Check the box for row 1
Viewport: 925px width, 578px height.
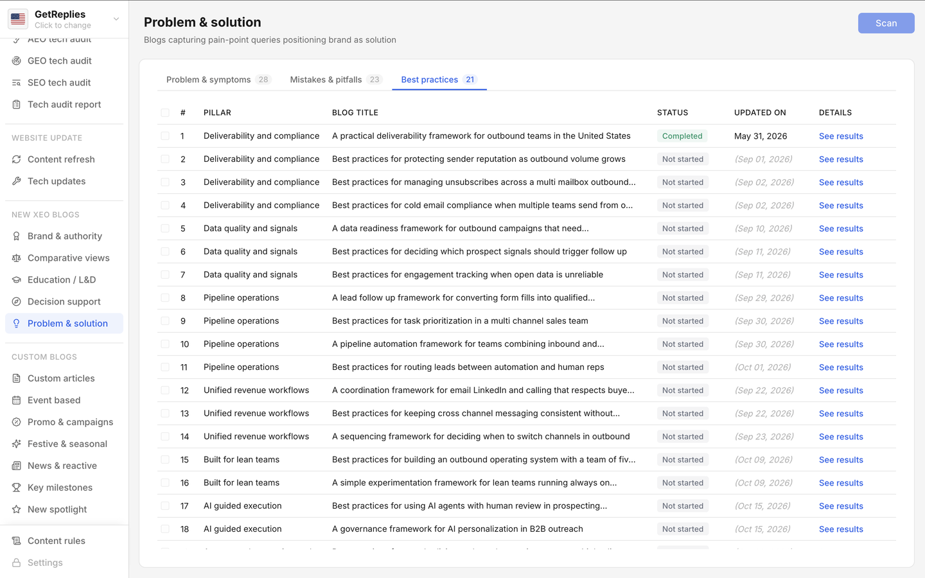[x=165, y=136]
